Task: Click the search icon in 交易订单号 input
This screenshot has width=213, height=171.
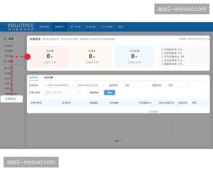Action: pyautogui.click(x=78, y=93)
